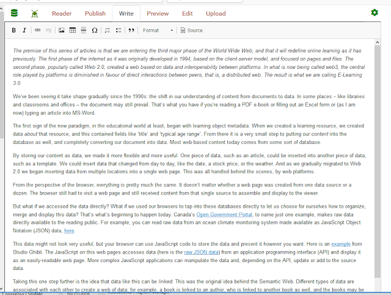The image size is (391, 295).
Task: Insert a bulleted list
Action: 119,30
